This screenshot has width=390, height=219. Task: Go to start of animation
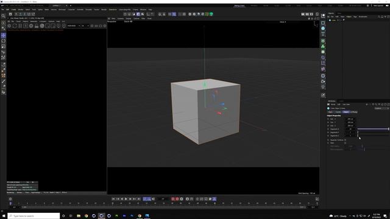(113, 199)
